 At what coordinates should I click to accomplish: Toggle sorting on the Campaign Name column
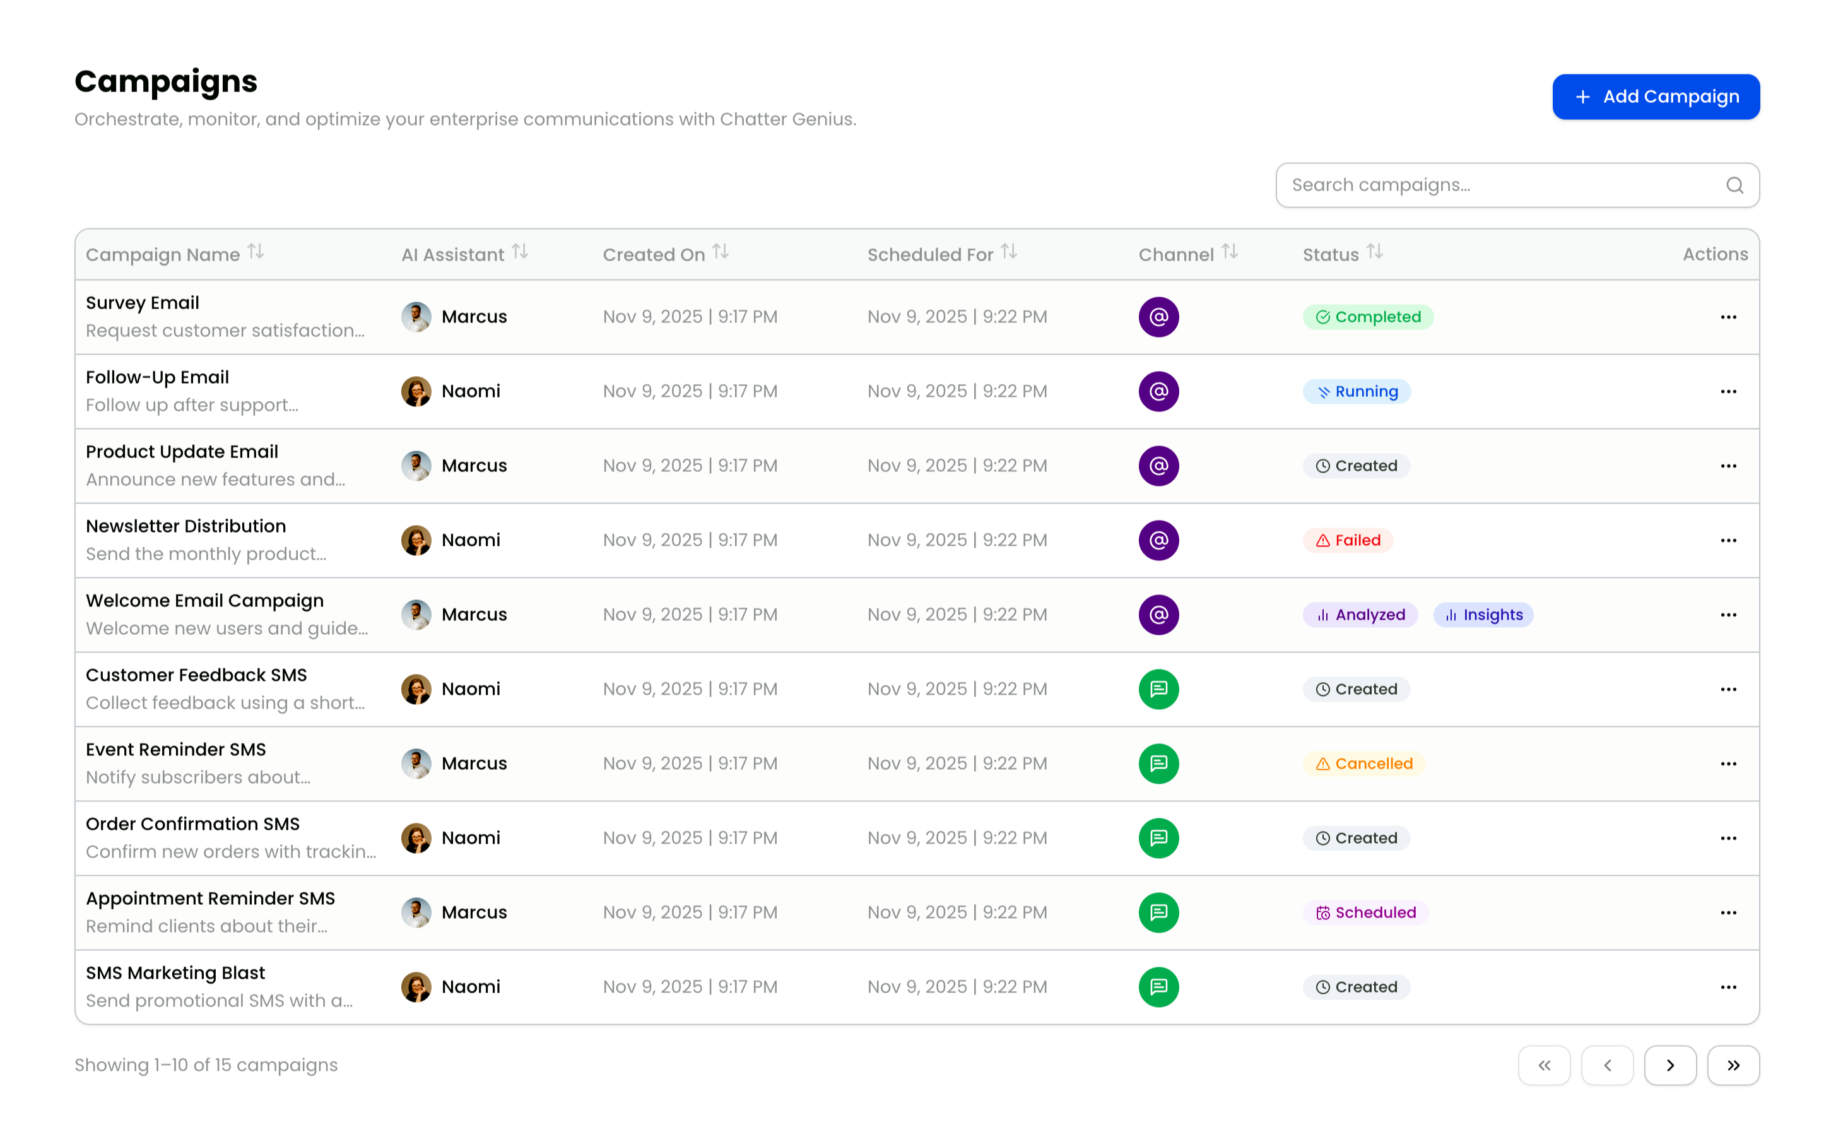pos(256,252)
